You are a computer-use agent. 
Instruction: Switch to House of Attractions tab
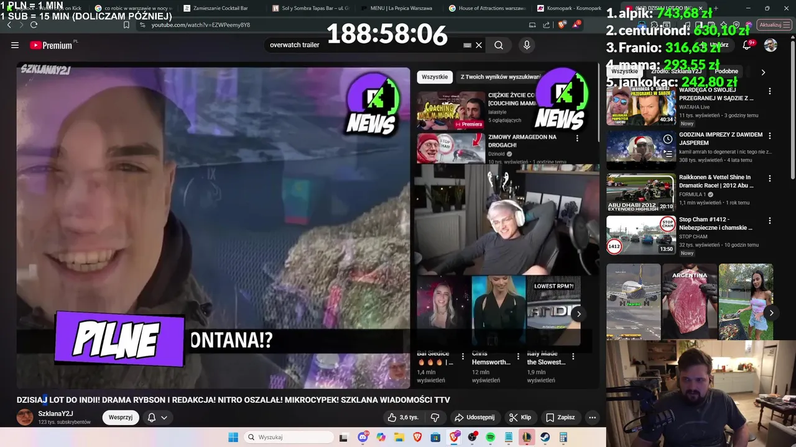tap(488, 8)
